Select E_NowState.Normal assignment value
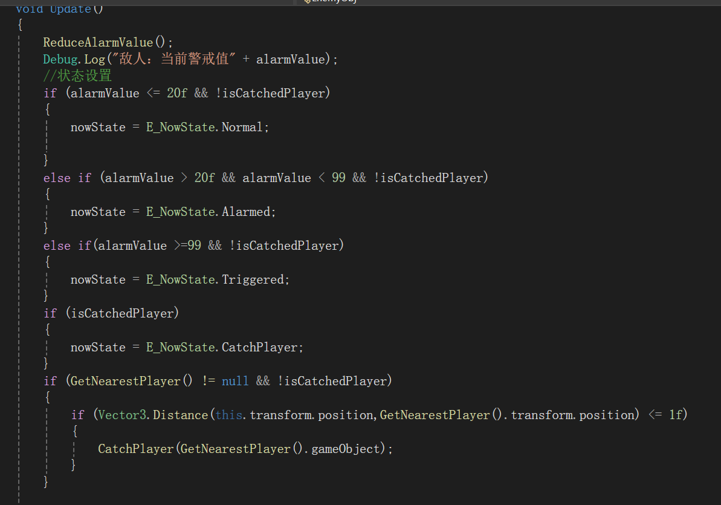This screenshot has width=721, height=505. (x=204, y=127)
